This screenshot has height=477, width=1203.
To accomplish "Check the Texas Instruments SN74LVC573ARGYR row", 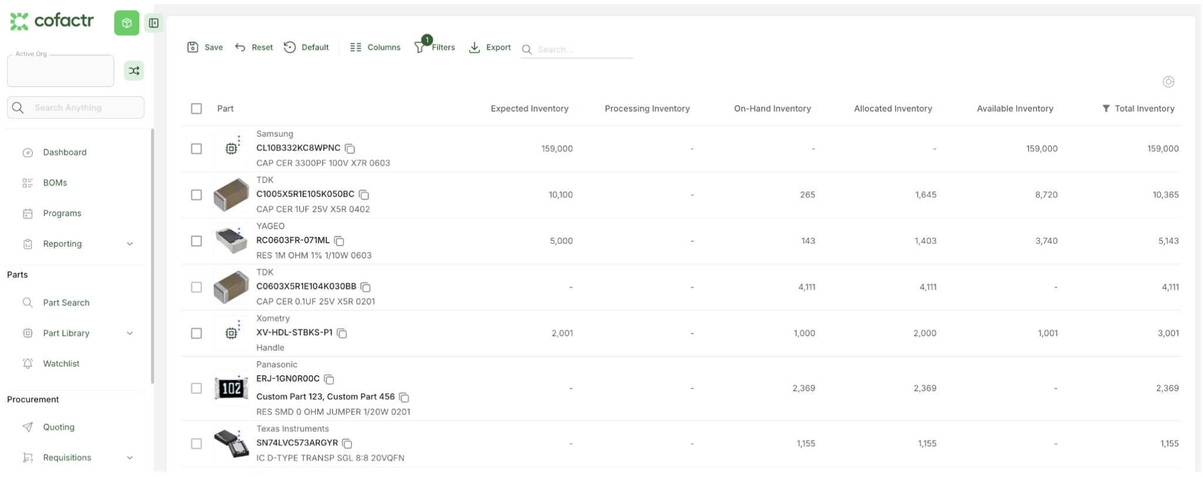I will 197,444.
